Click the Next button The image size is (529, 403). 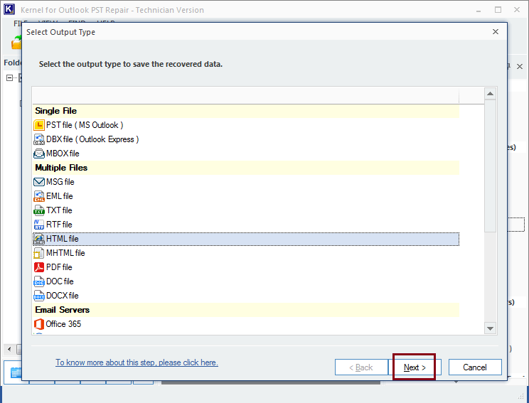point(415,367)
